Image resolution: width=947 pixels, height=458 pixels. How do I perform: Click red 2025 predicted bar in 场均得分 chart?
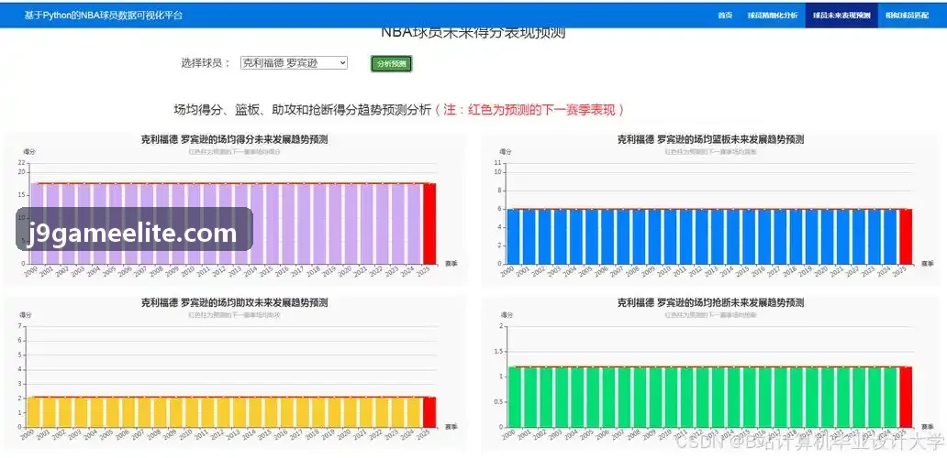429,224
